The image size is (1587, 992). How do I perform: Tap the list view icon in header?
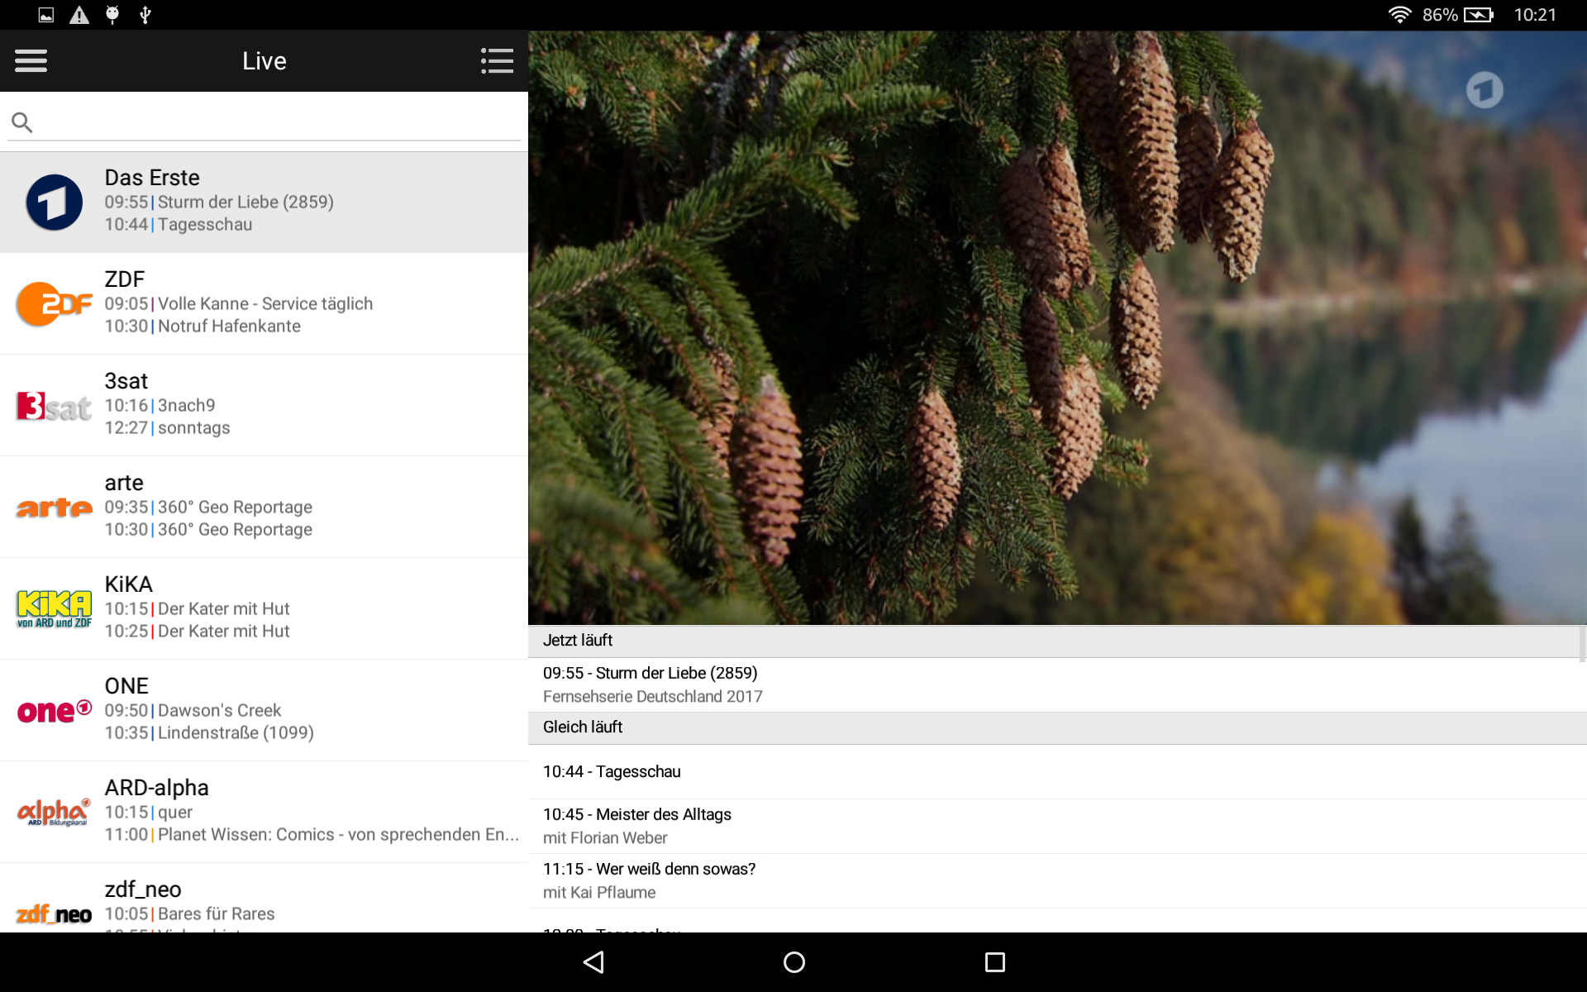(497, 61)
